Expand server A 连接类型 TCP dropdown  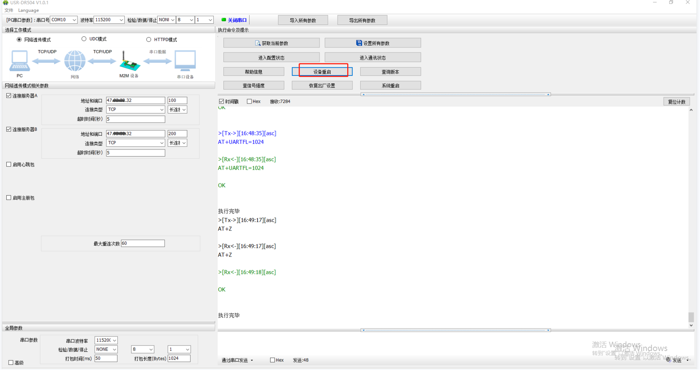click(x=162, y=109)
